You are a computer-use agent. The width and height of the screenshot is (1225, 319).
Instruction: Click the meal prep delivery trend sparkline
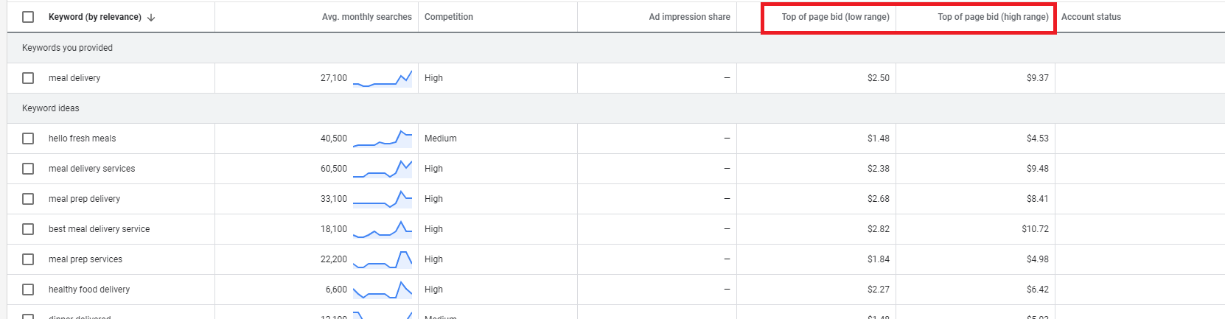pyautogui.click(x=382, y=199)
